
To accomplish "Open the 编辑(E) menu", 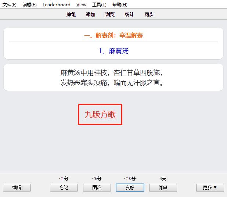I will [x=29, y=5].
